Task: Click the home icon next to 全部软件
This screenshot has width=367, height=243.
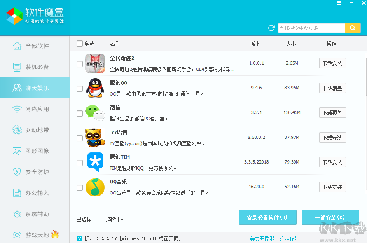Action: pos(17,46)
